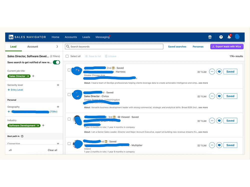Expand the Connection filter
The width and height of the screenshot is (250, 187).
pos(58,143)
